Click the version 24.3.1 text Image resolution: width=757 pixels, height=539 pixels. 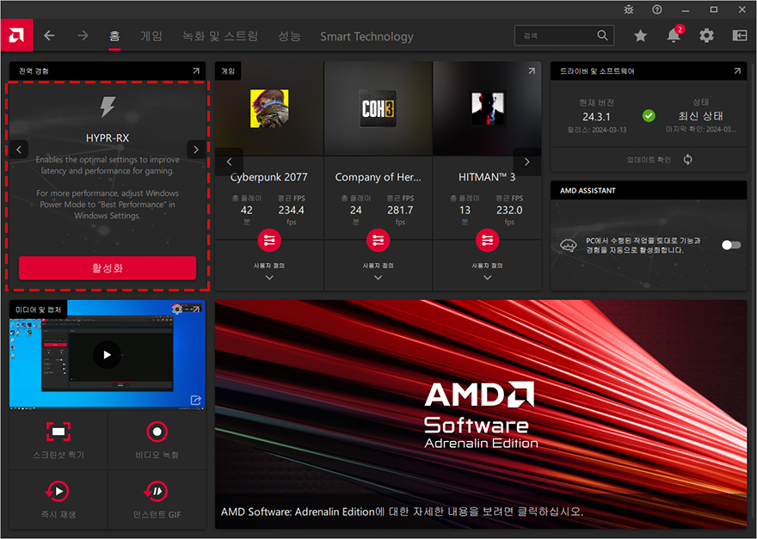pyautogui.click(x=596, y=117)
